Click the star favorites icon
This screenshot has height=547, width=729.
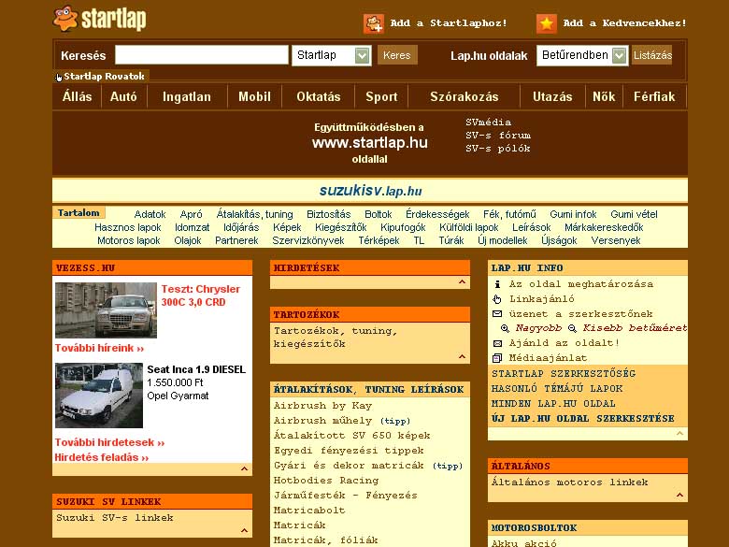(547, 23)
